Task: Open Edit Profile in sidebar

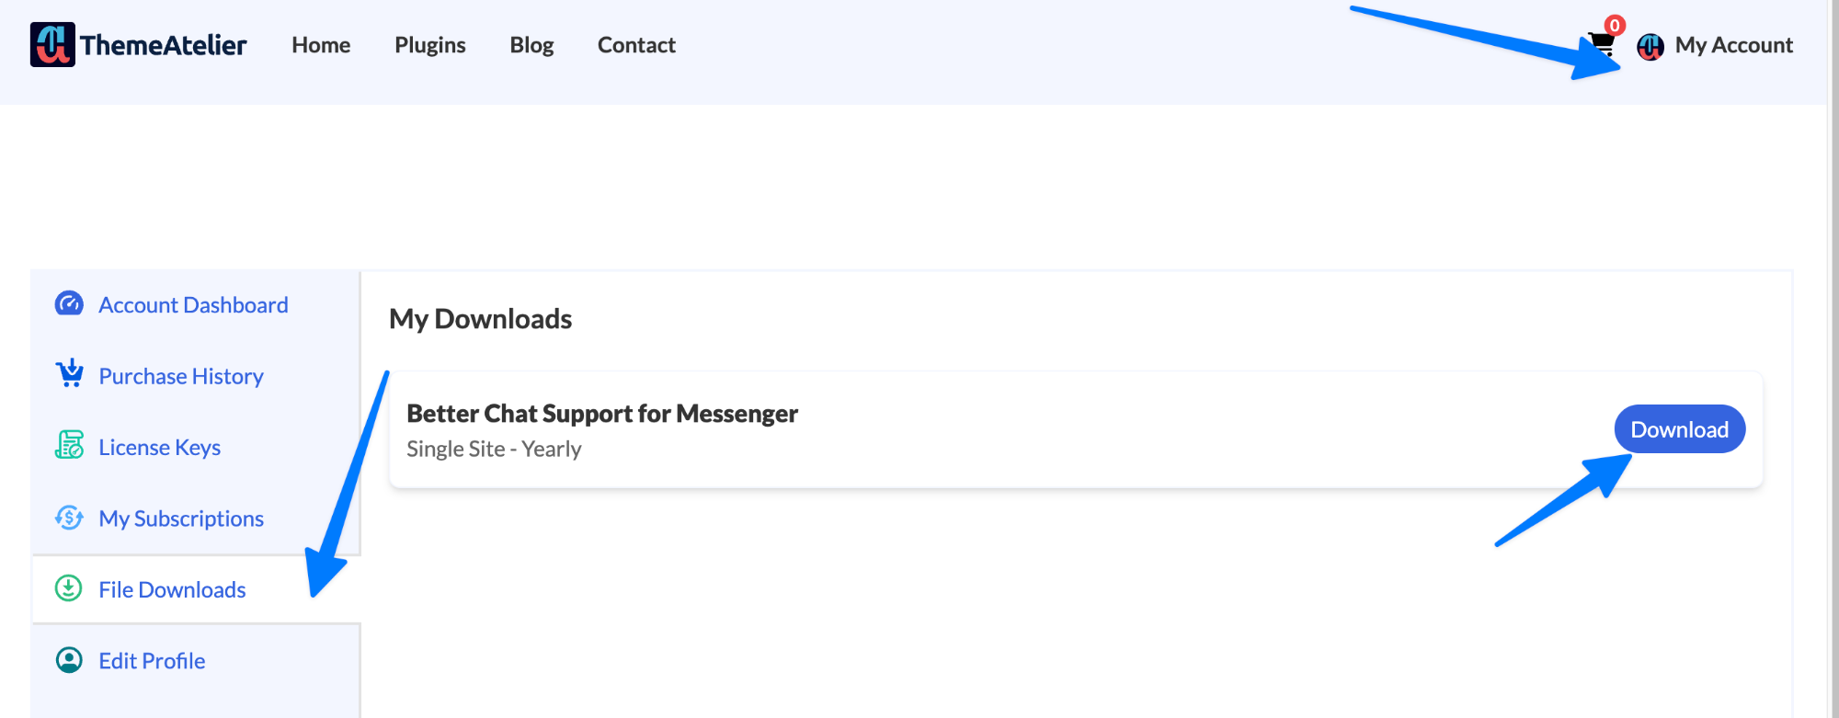Action: pos(152,661)
